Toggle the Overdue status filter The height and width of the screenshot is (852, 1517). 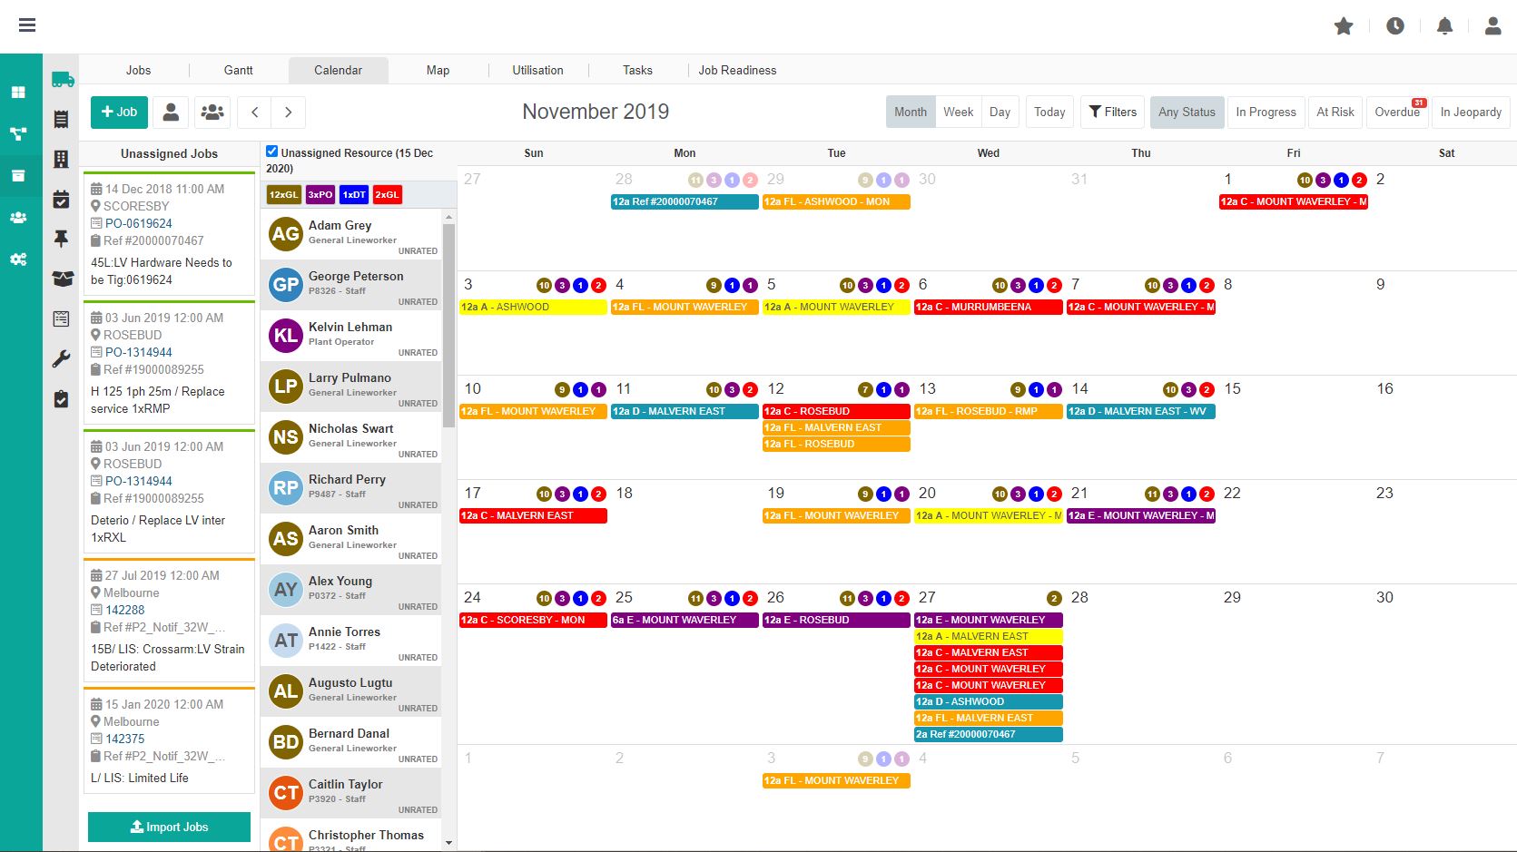1397,113
